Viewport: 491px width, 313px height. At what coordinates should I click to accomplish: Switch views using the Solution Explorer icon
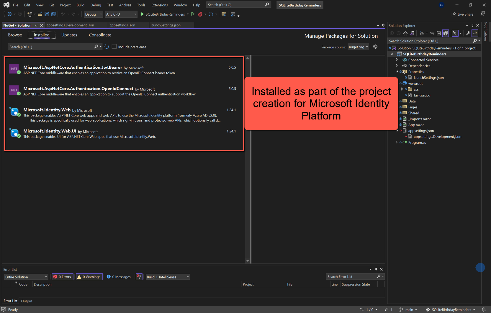pos(412,33)
